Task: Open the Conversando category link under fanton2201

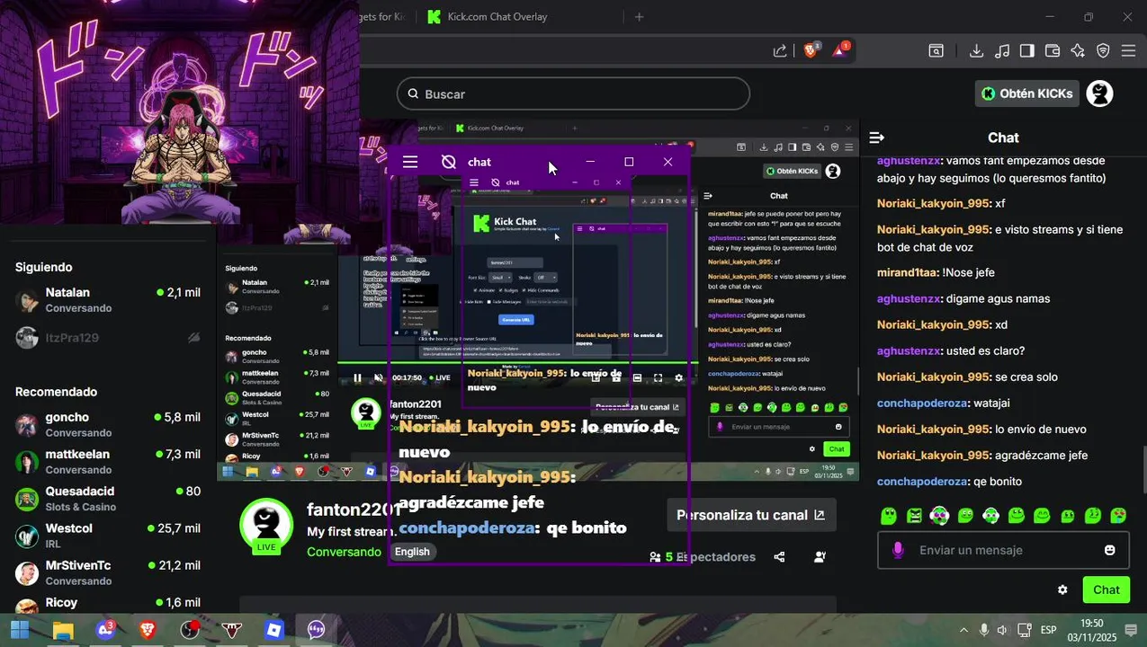Action: [x=344, y=552]
